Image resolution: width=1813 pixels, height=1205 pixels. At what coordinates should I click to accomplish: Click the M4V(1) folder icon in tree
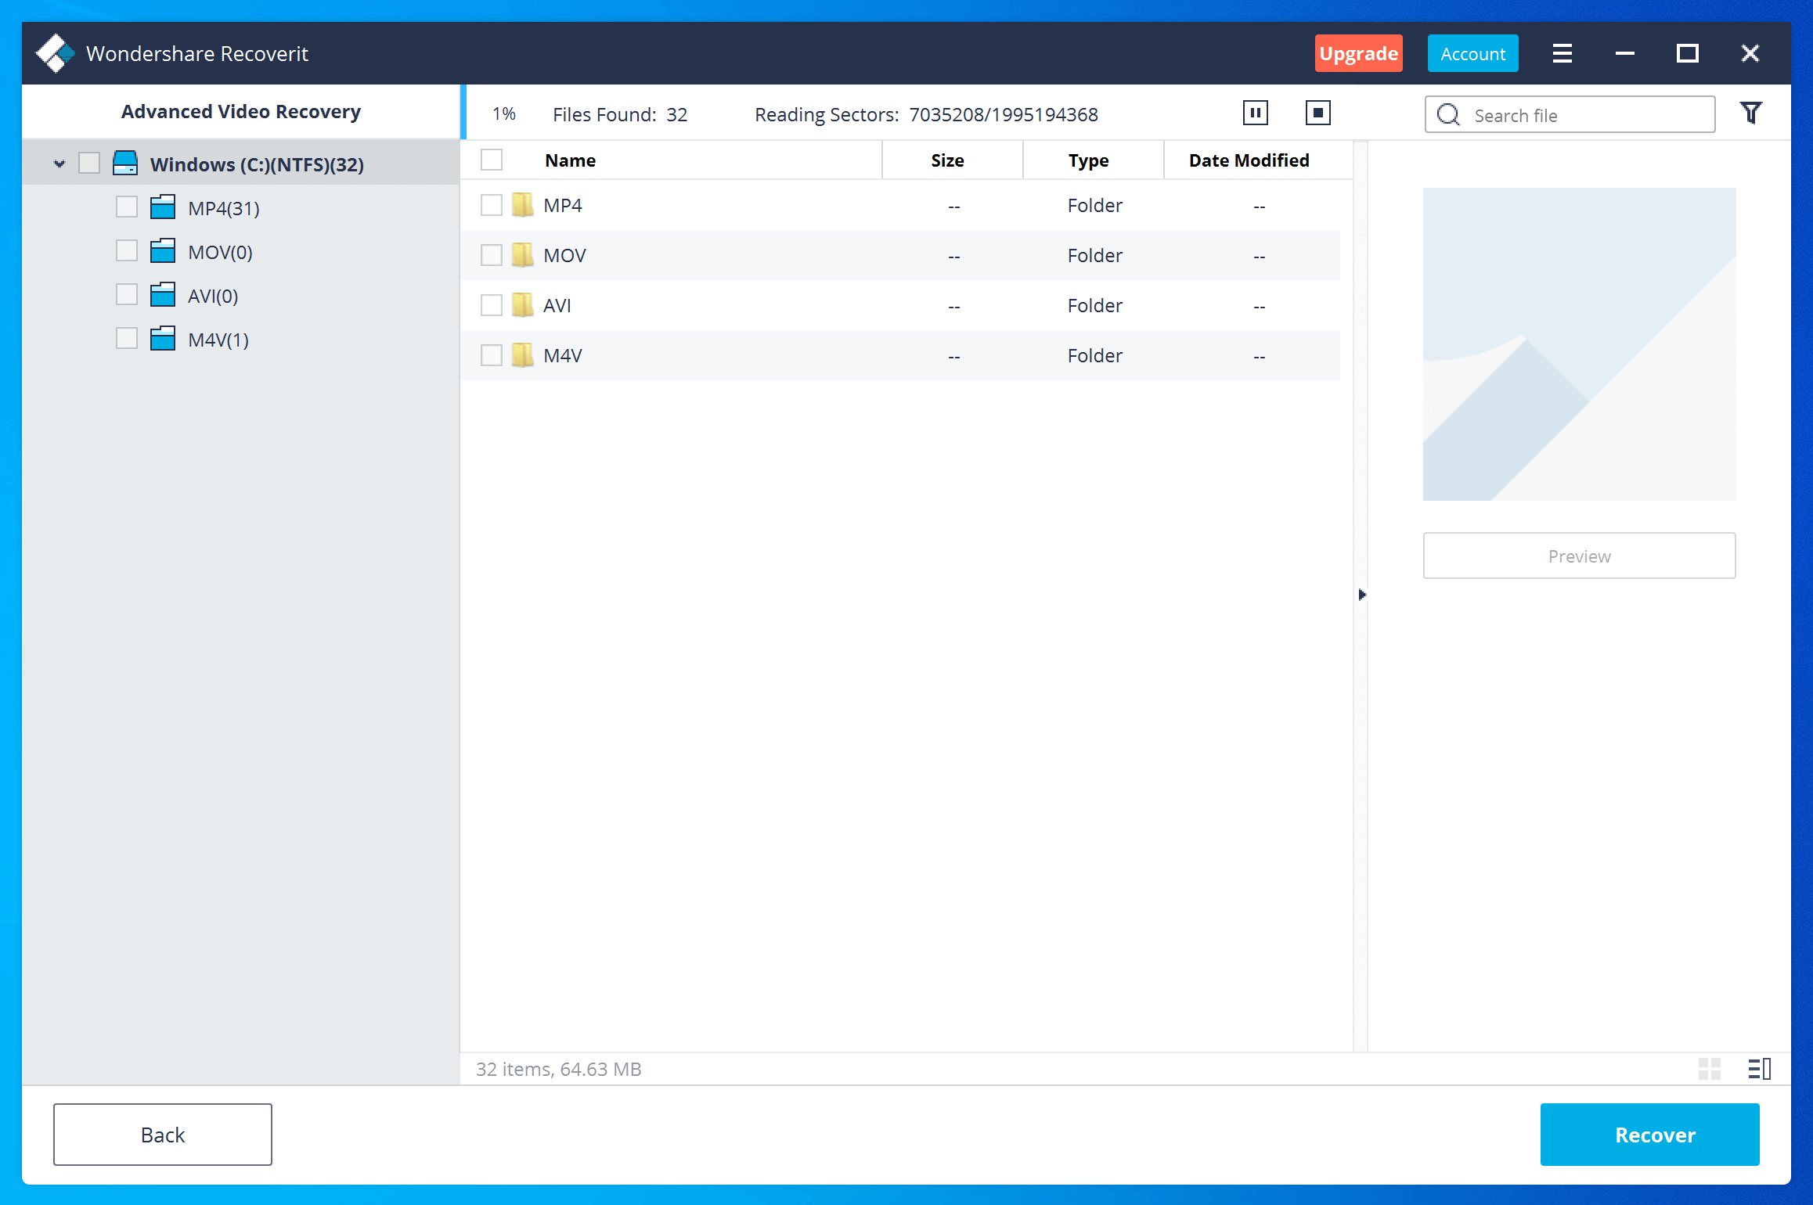(163, 339)
